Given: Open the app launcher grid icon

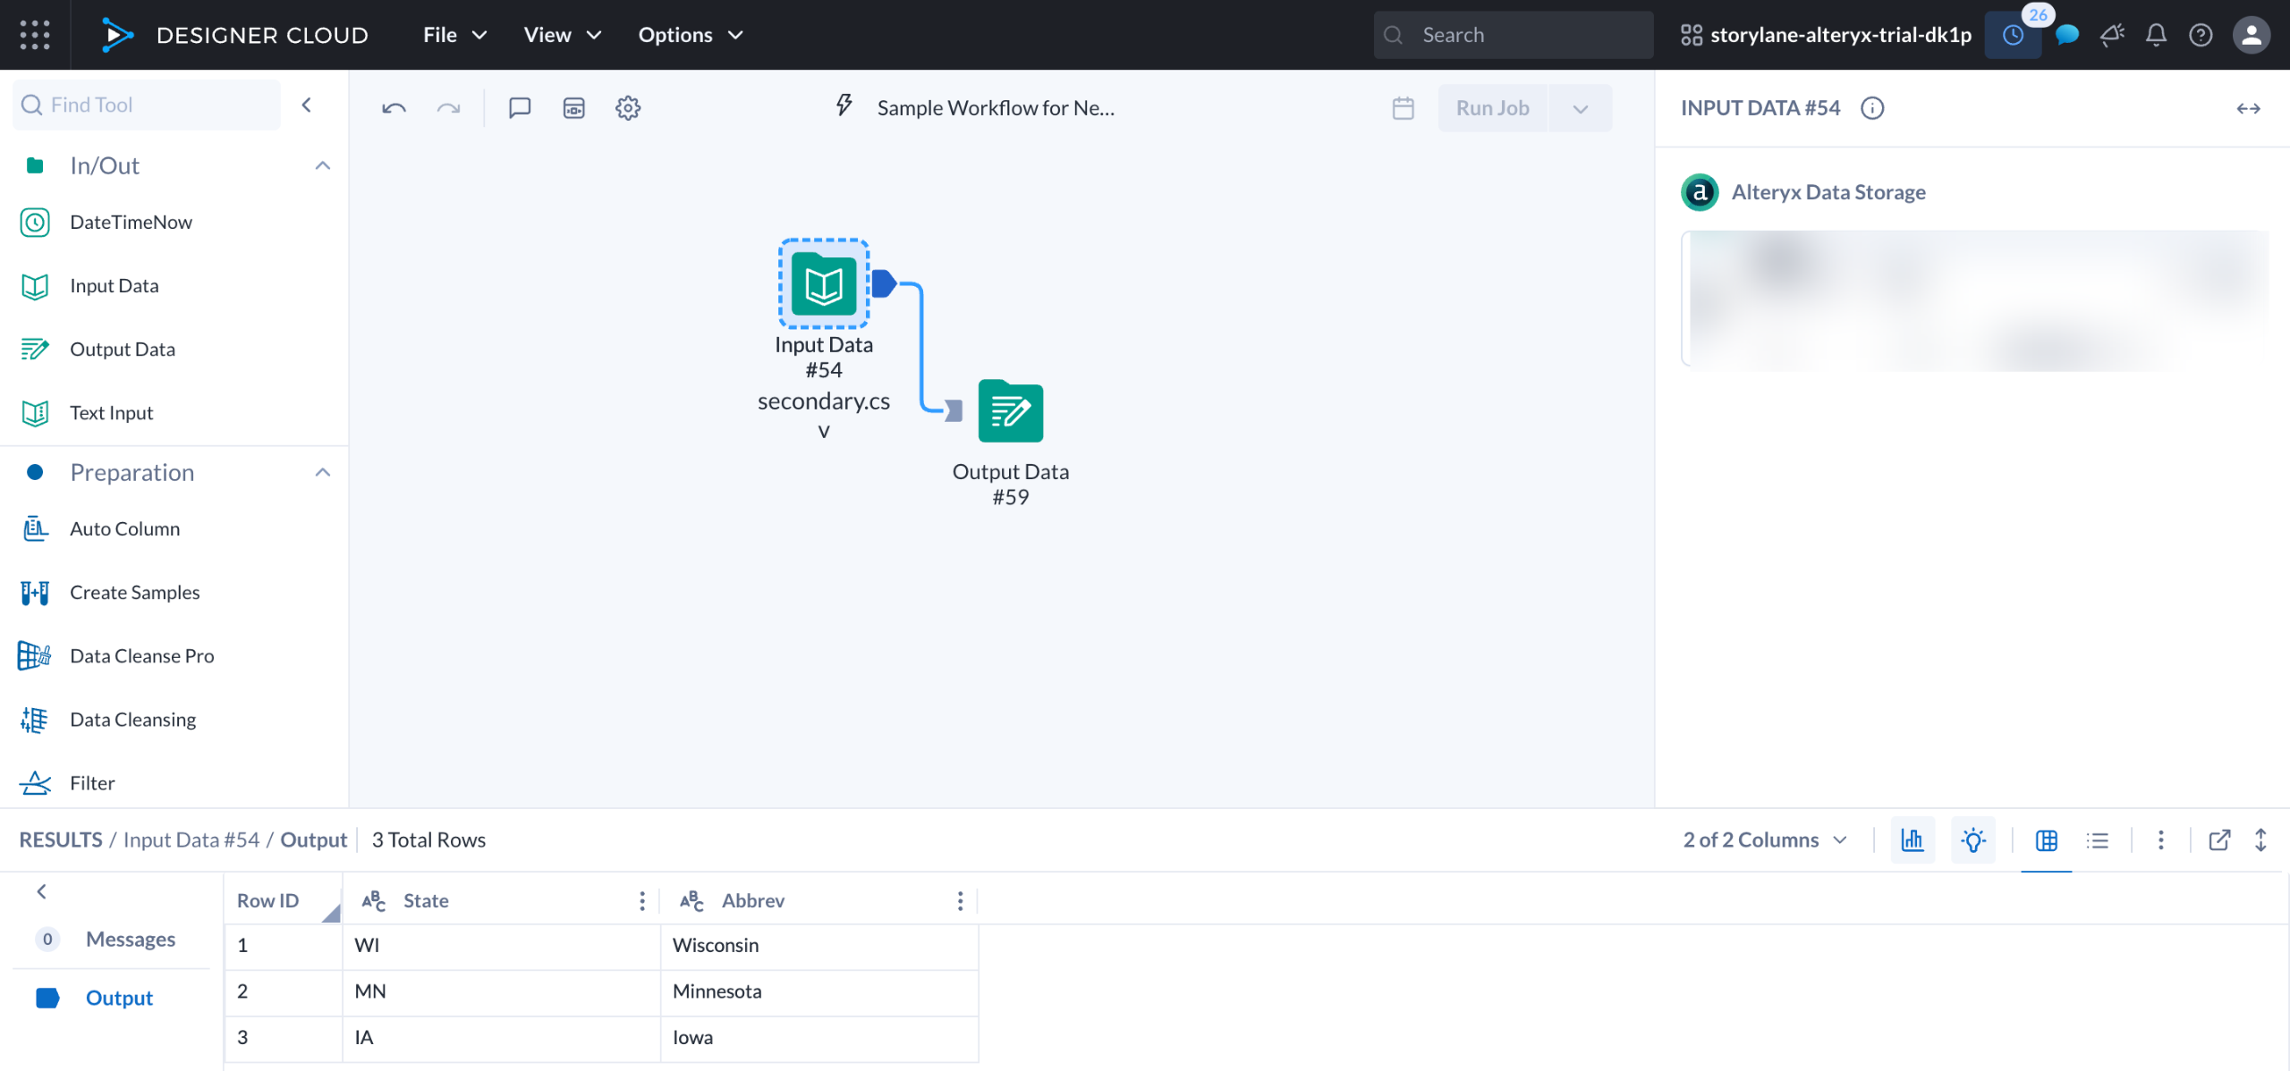Looking at the screenshot, I should click(34, 35).
